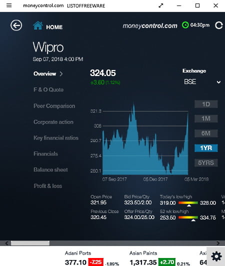Click the 07 Sep 2017 axis label
This screenshot has height=266, width=225.
point(114,179)
